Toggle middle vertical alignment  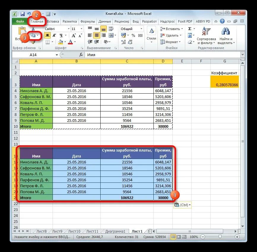click(97, 29)
